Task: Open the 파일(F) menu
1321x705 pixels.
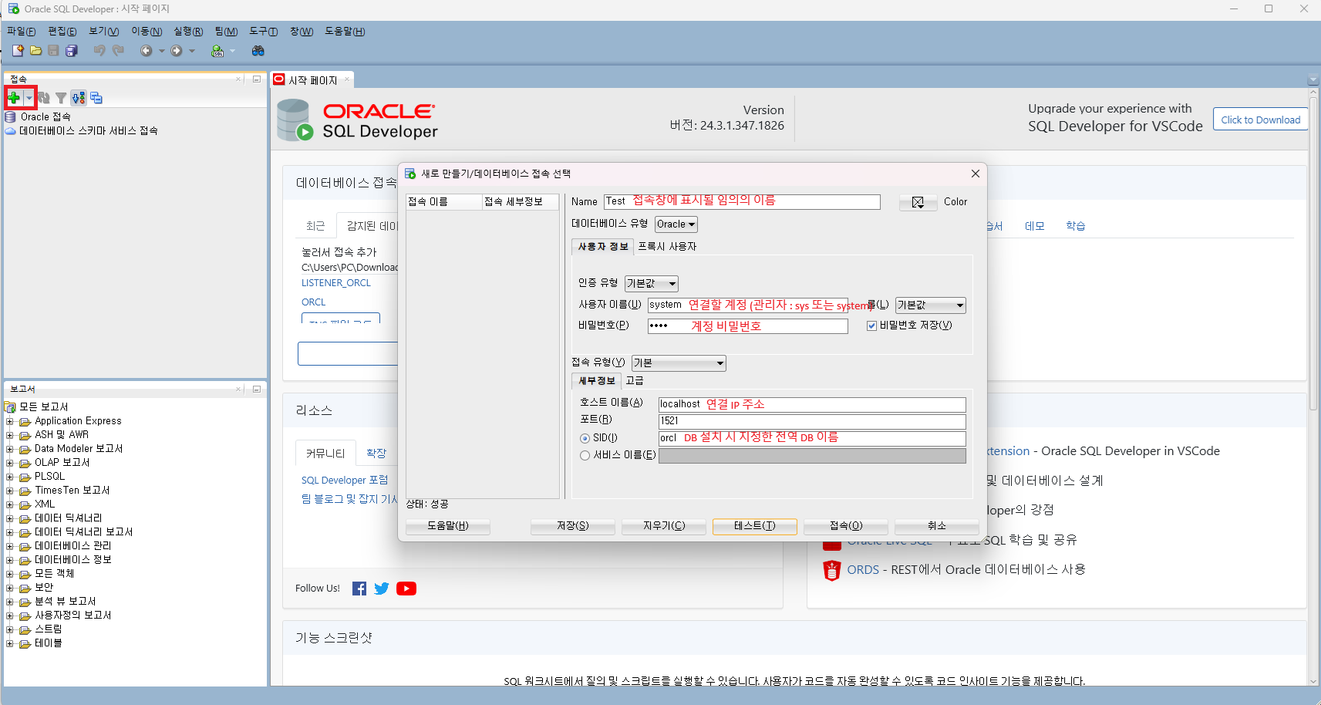Action: coord(21,32)
